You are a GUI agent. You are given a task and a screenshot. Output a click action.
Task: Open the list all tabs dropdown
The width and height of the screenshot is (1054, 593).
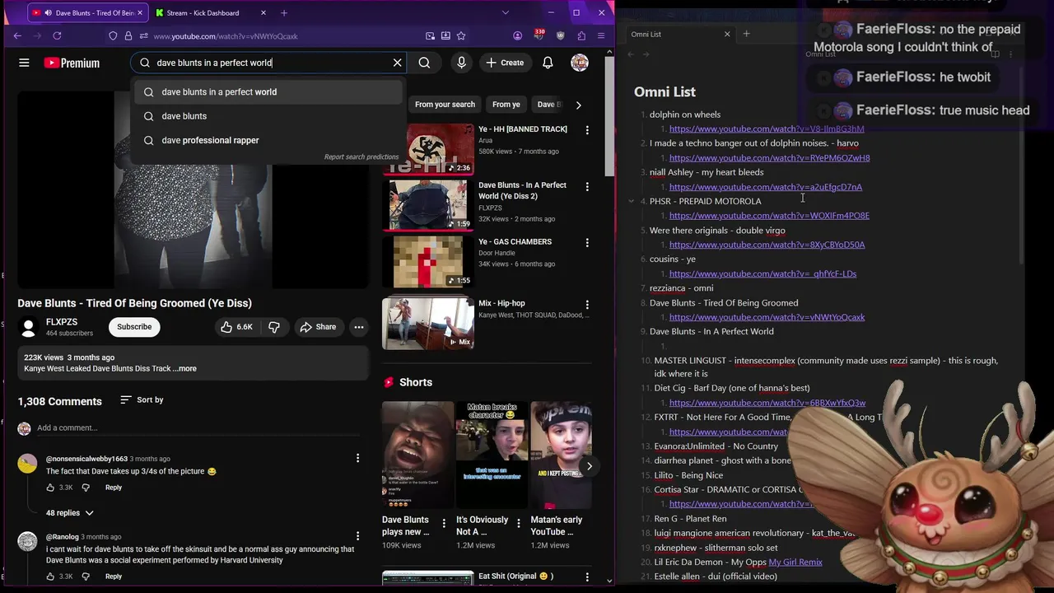pyautogui.click(x=506, y=12)
